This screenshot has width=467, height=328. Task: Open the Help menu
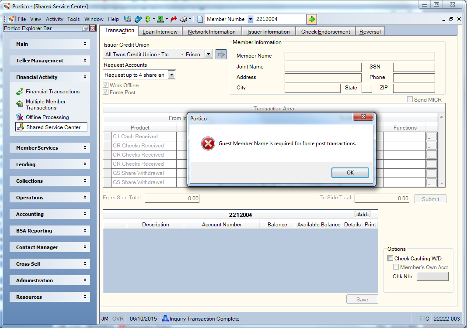pyautogui.click(x=113, y=19)
